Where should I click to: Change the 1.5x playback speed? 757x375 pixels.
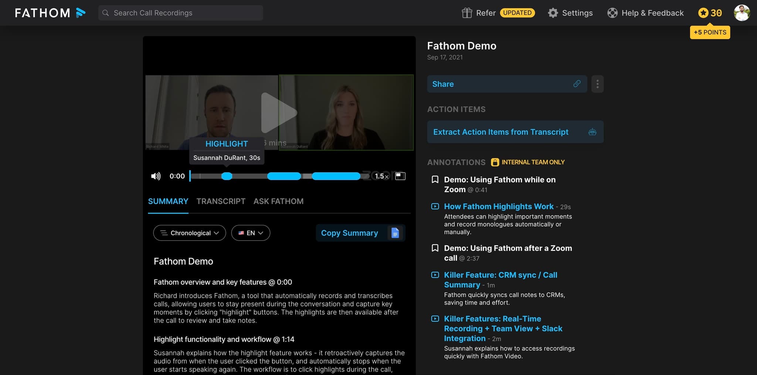point(381,176)
